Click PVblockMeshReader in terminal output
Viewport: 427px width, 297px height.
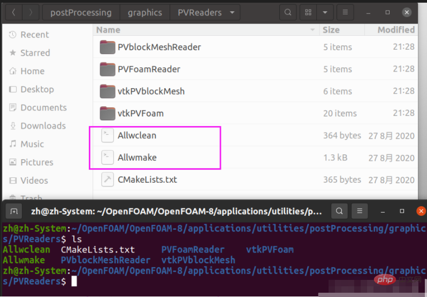[x=105, y=260]
